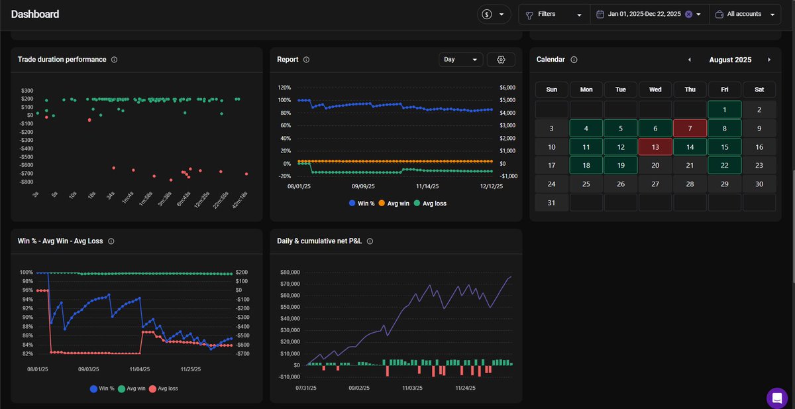Toggle Win % series in Report legend

click(x=362, y=204)
